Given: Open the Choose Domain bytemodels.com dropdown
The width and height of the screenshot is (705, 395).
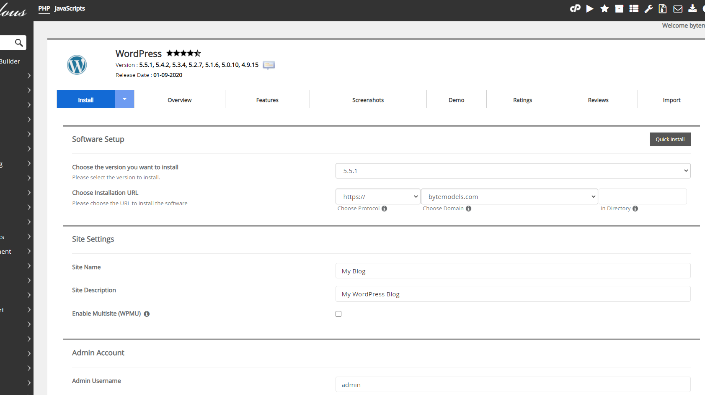Looking at the screenshot, I should [509, 196].
